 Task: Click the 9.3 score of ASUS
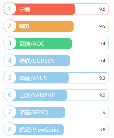point(102,78)
